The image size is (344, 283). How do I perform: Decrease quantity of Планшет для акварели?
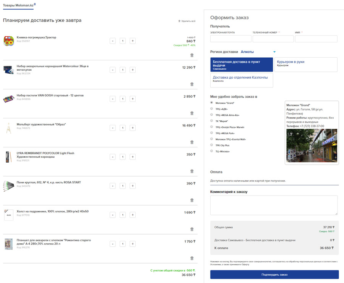(112, 244)
